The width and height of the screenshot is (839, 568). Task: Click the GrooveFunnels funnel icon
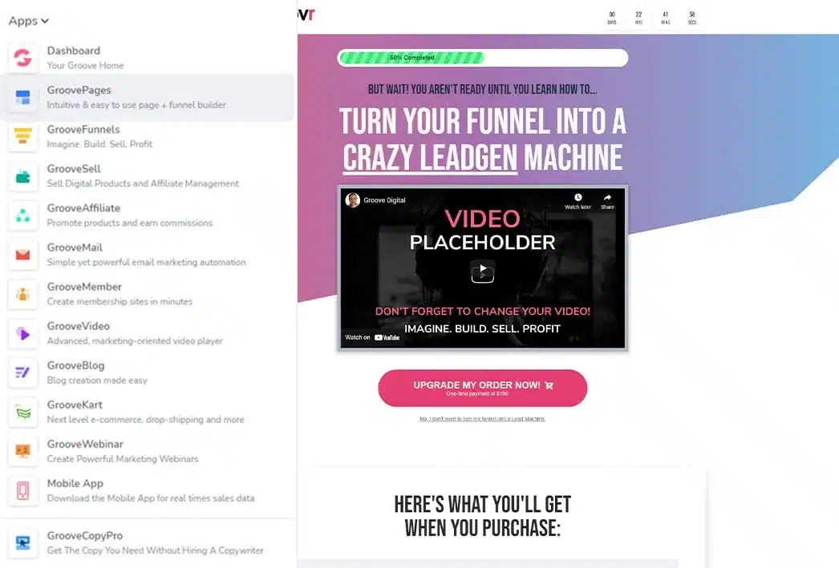tap(23, 136)
